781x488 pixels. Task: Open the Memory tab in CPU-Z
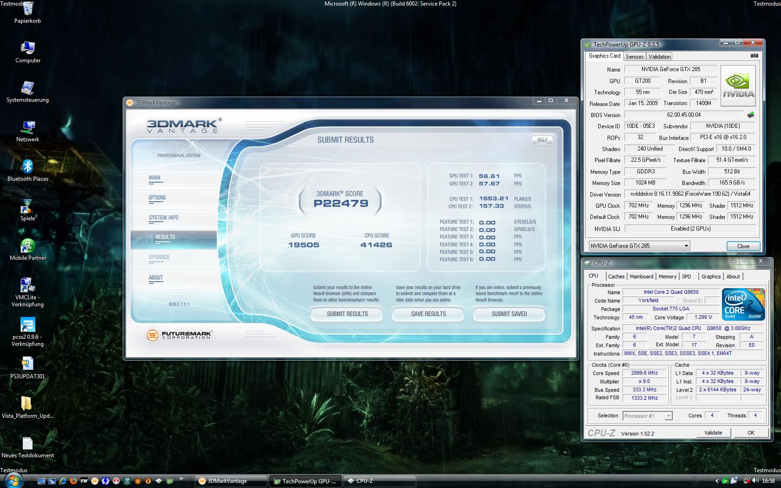667,277
